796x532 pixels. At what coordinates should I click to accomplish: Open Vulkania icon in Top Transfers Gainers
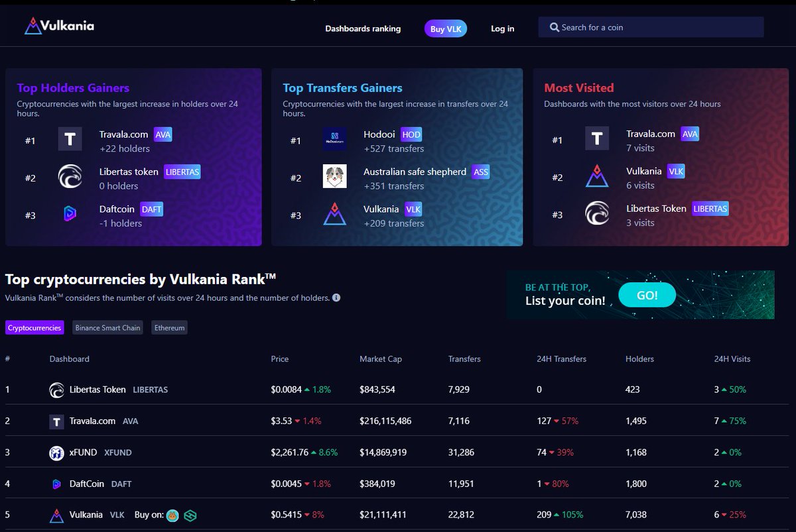[334, 213]
